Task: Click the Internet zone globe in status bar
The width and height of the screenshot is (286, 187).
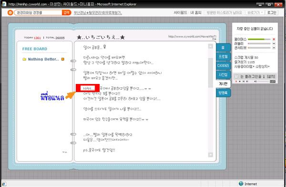Action: click(x=241, y=184)
